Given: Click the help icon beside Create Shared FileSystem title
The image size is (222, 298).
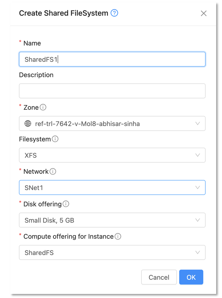Looking at the screenshot, I should (114, 13).
